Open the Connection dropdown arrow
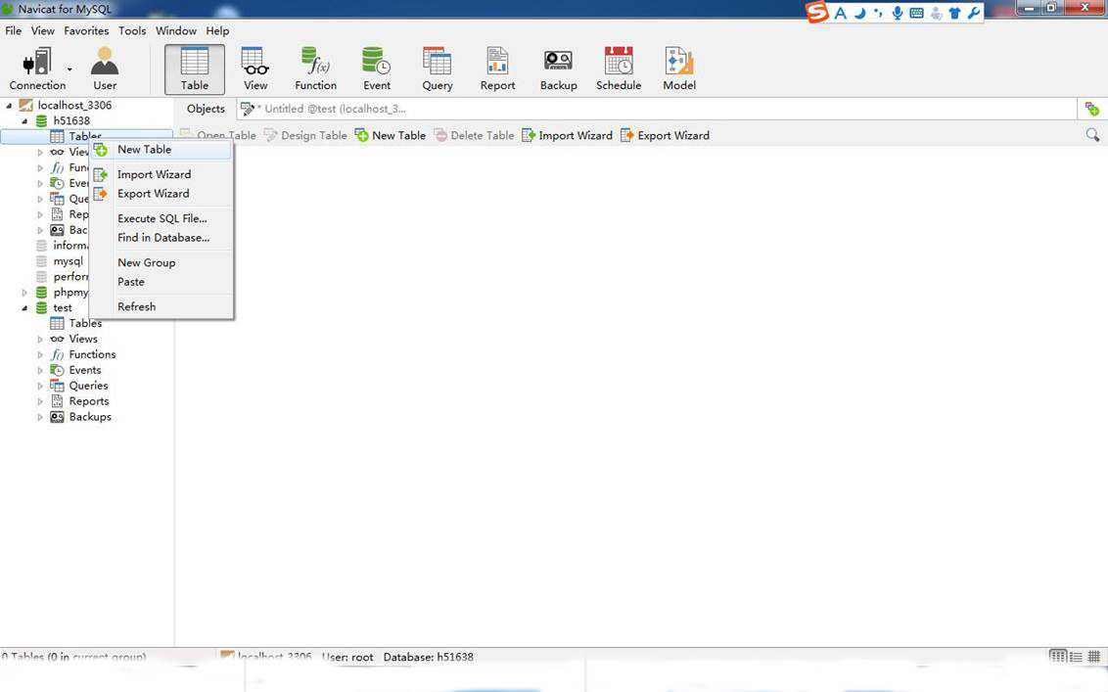Image resolution: width=1108 pixels, height=692 pixels. tap(69, 69)
